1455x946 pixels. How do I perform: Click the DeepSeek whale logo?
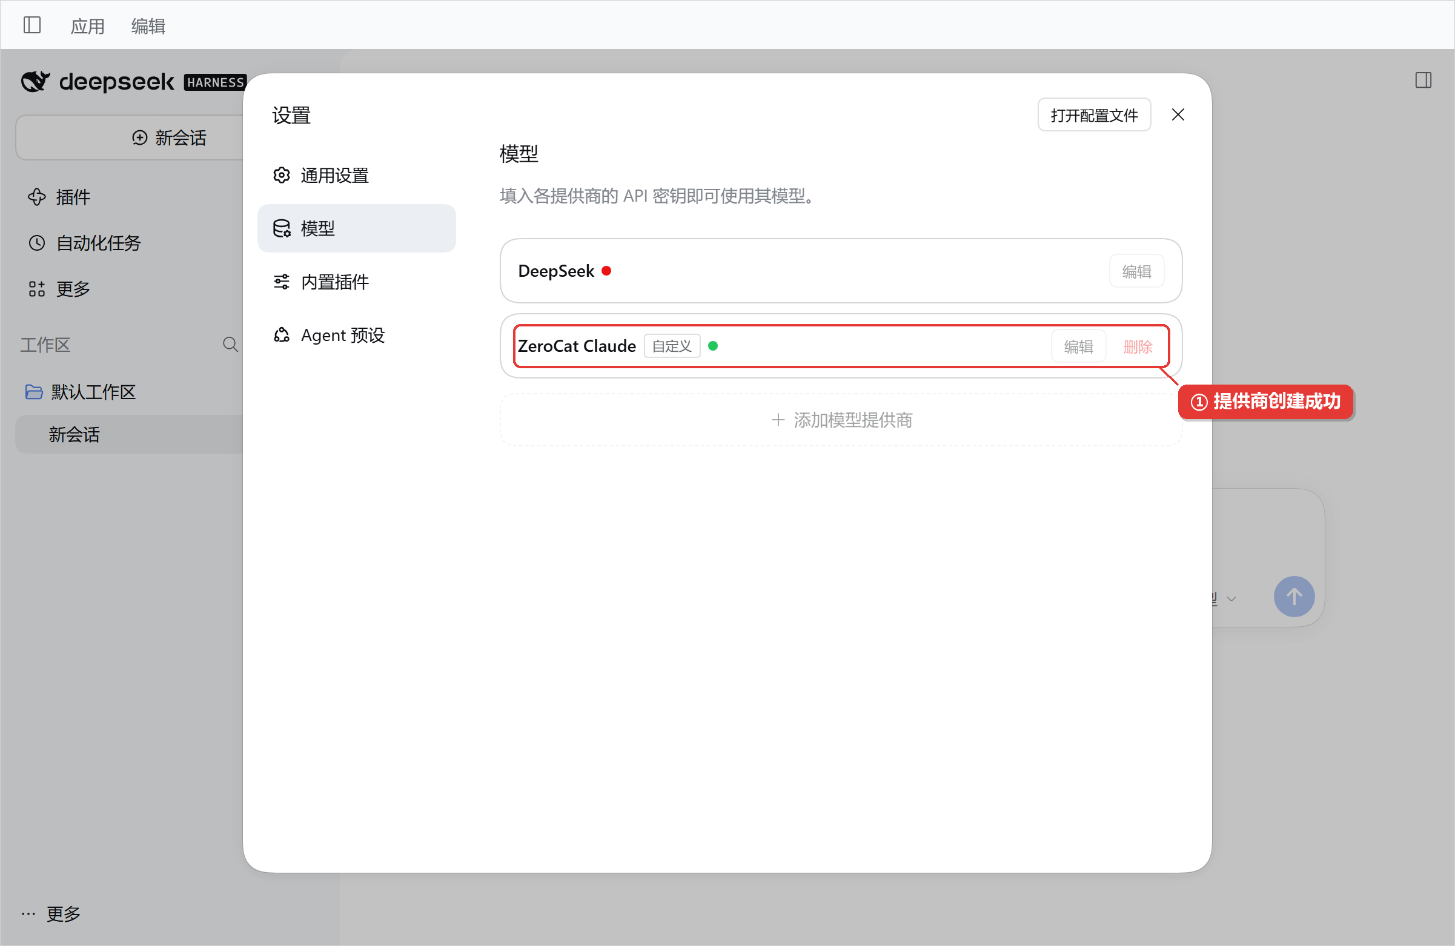point(36,81)
